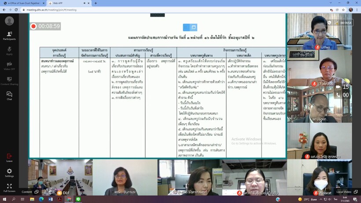
Task: Open the Chrome browser menu
Action: pyautogui.click(x=357, y=9)
